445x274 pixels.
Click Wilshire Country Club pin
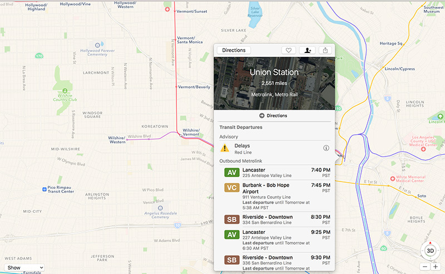(65, 91)
